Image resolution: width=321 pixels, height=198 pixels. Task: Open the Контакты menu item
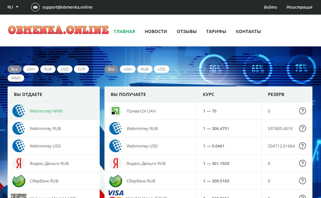click(248, 31)
